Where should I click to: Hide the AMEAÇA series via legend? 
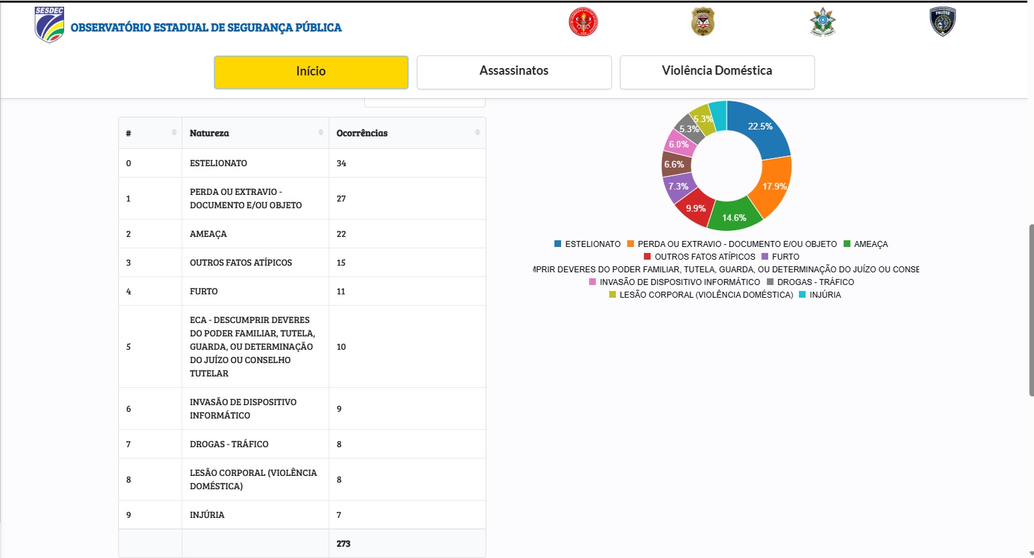pyautogui.click(x=866, y=244)
